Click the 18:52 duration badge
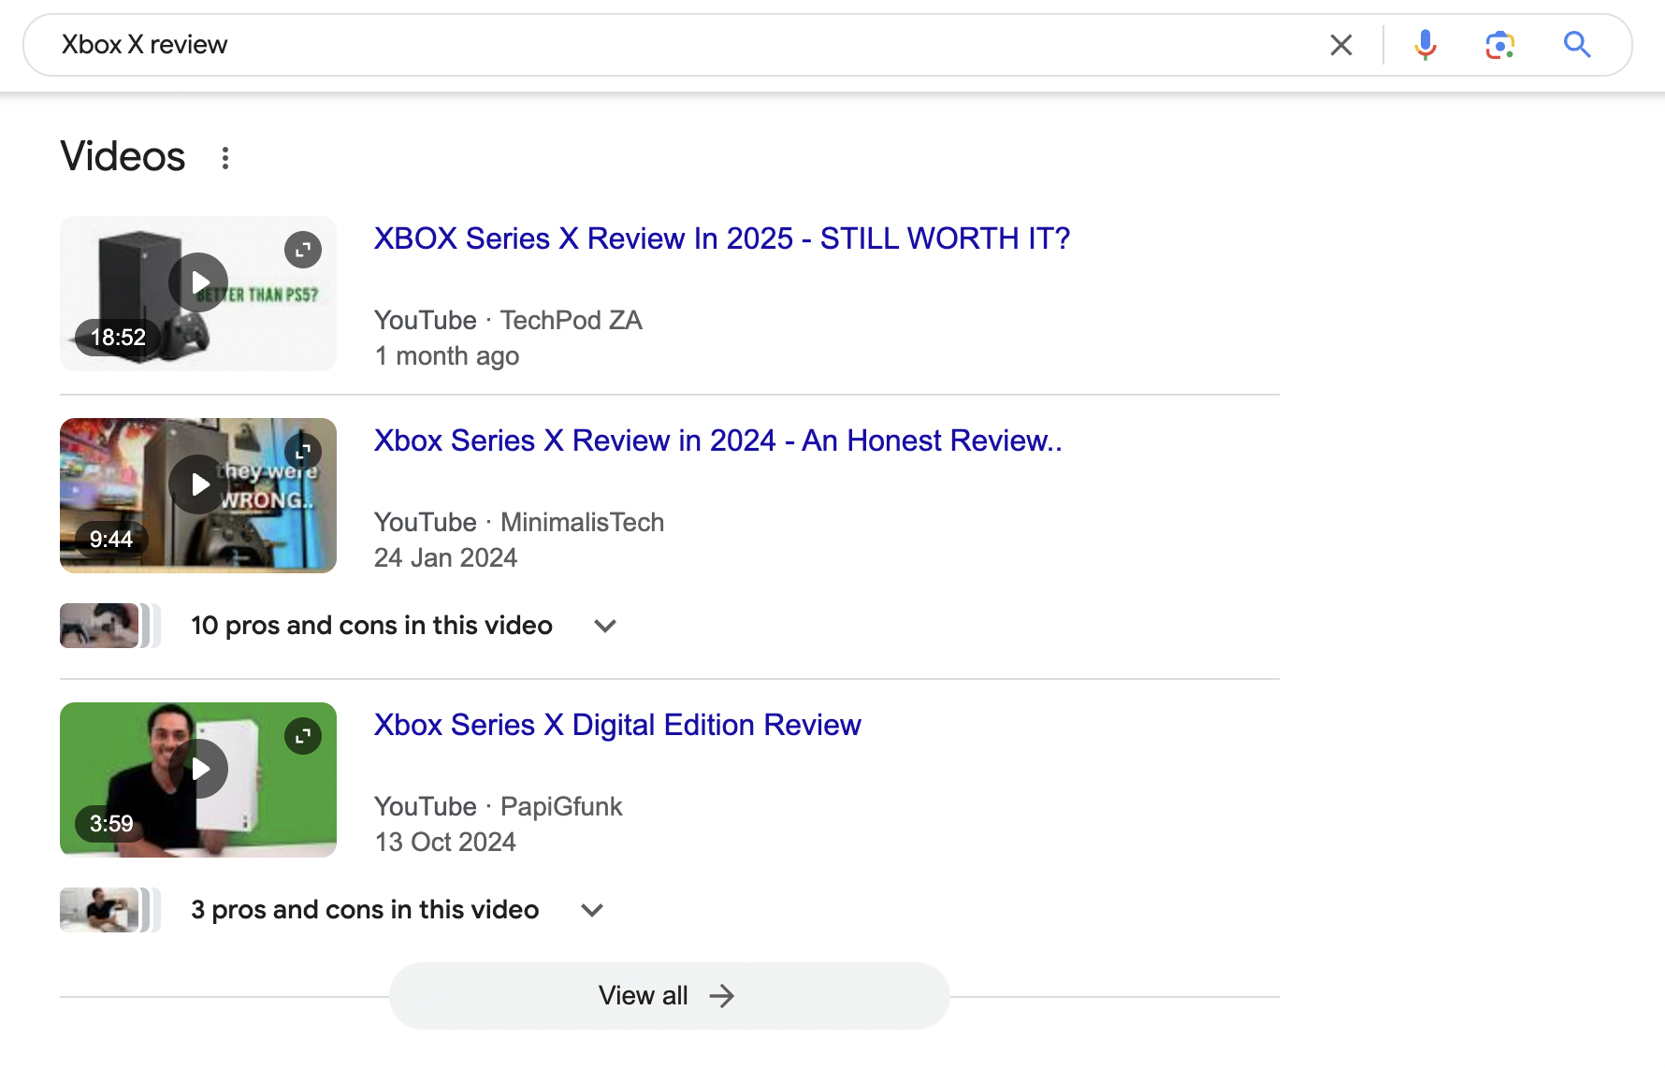Screen dimensions: 1665x1068 tap(118, 338)
